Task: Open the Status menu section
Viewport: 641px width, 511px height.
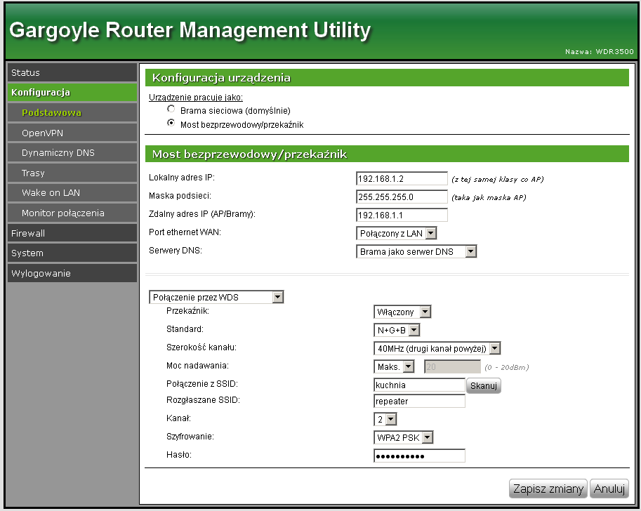Action: 70,72
